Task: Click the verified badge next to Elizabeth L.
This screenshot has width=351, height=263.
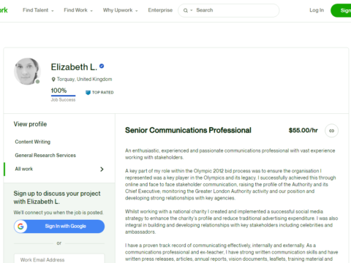Action: 102,66
